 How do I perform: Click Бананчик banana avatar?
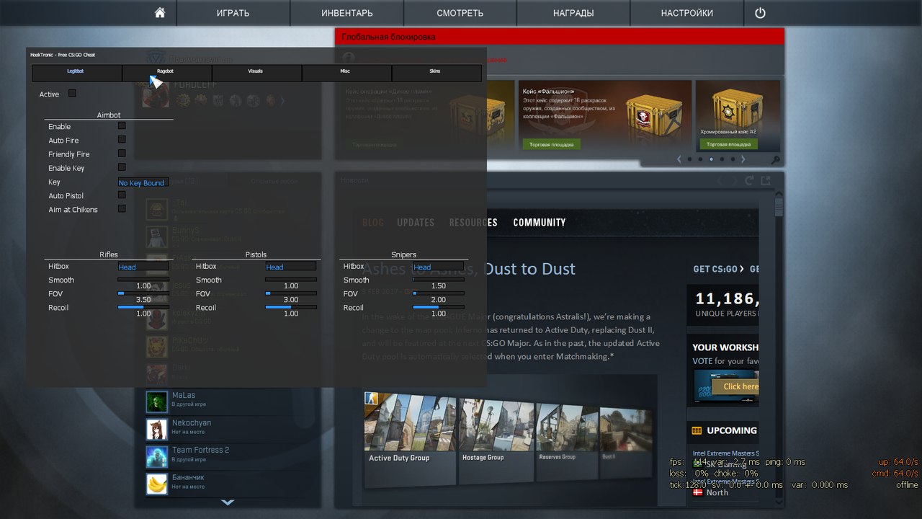pos(157,484)
